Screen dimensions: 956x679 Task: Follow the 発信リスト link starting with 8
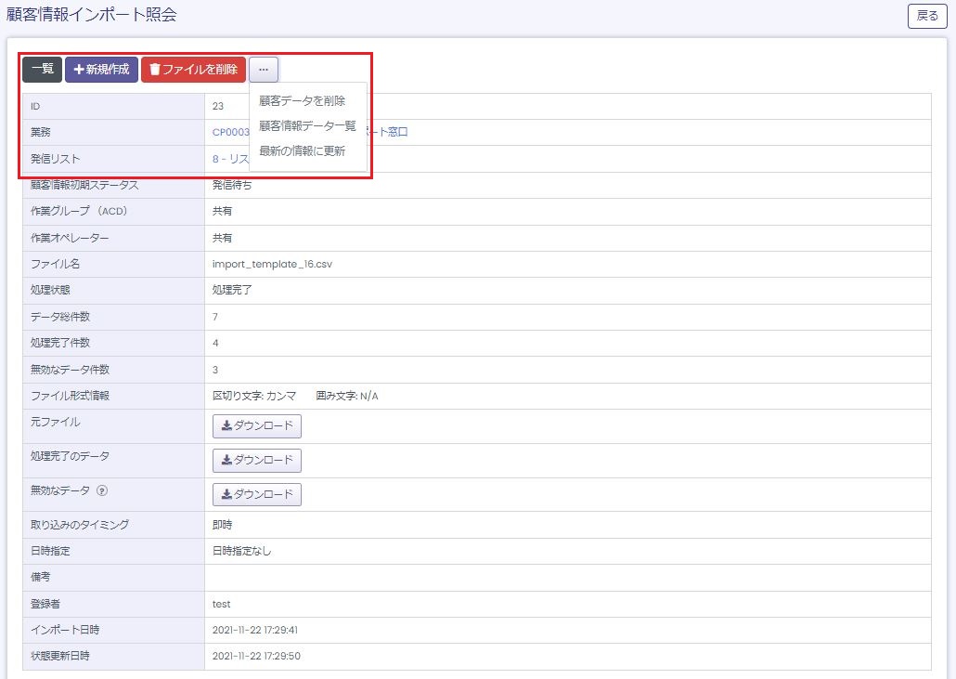pyautogui.click(x=230, y=159)
